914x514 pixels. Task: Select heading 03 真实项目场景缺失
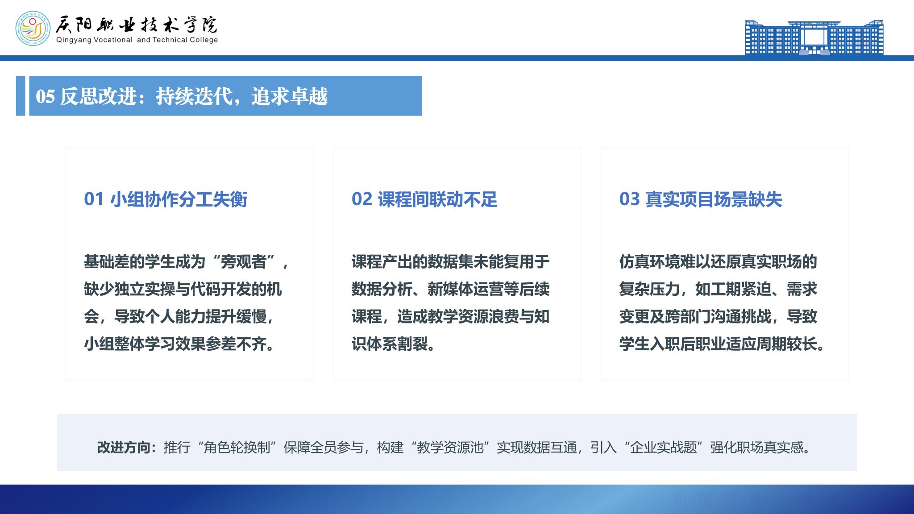tap(701, 199)
